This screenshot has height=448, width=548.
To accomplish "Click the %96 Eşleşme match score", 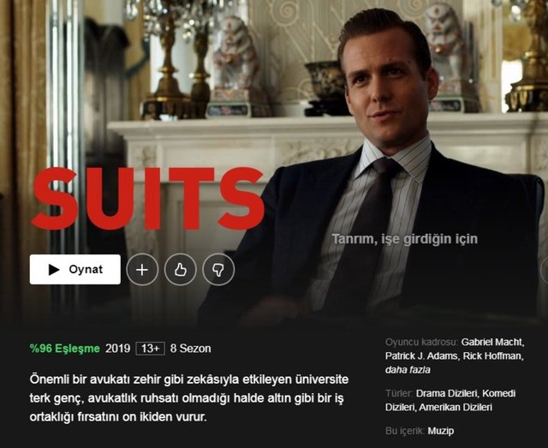I will pos(65,349).
